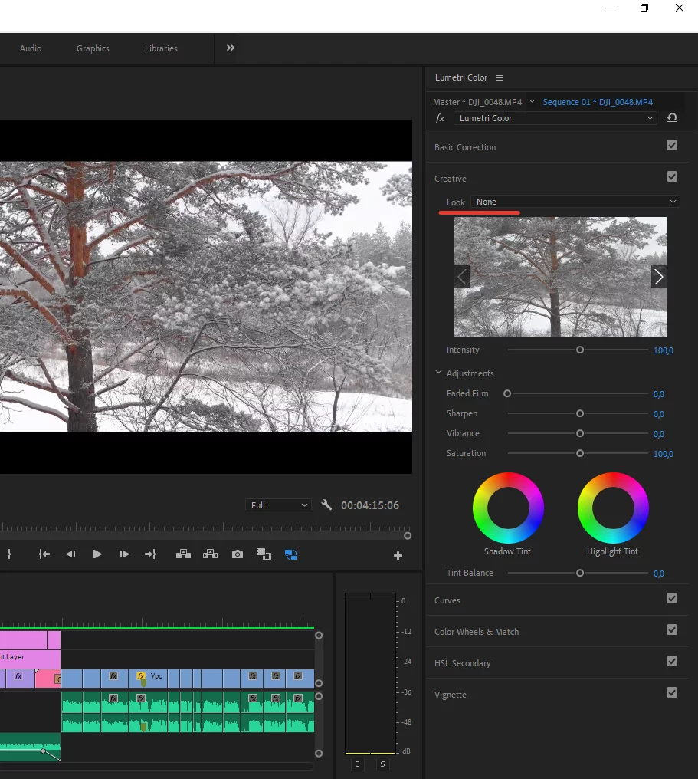Export a frame using the camera icon
This screenshot has width=698, height=779.
[237, 554]
